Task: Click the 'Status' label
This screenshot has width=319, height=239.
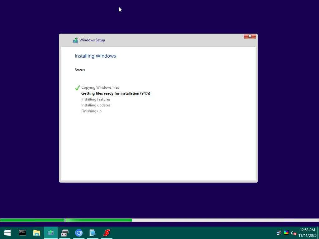Action: click(x=79, y=70)
